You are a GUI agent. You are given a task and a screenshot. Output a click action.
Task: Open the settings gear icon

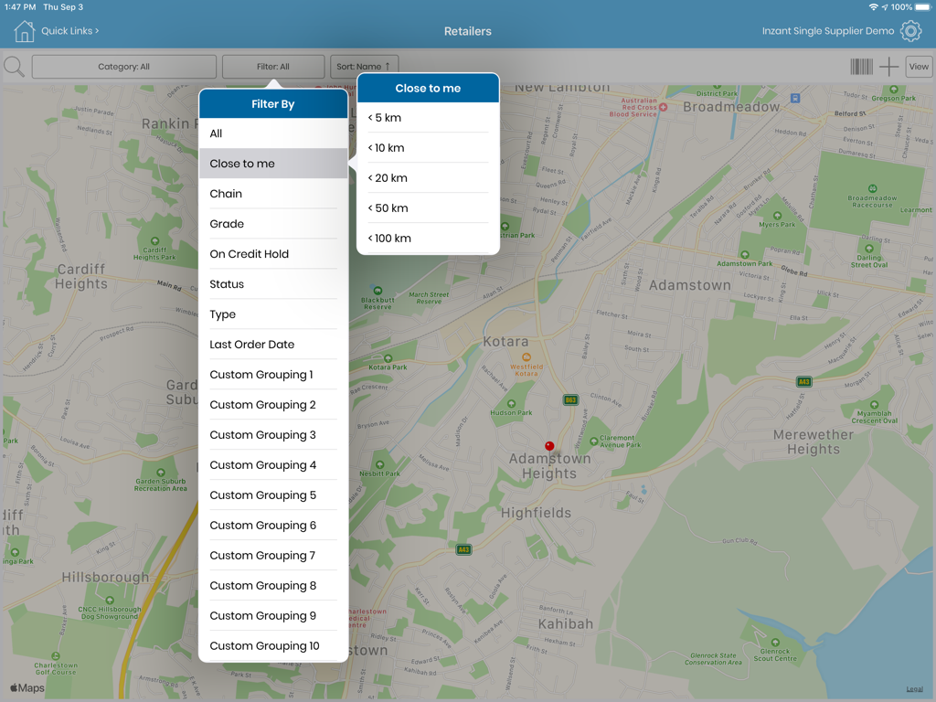pos(910,30)
